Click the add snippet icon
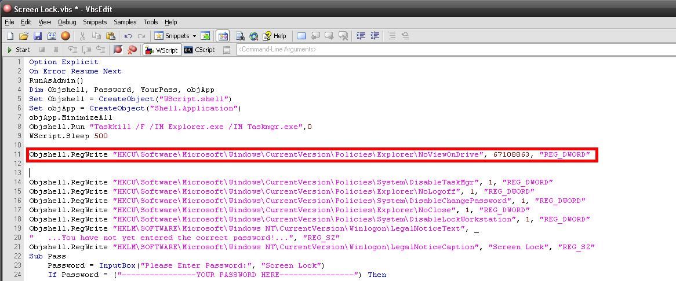676x281 pixels. (205, 36)
